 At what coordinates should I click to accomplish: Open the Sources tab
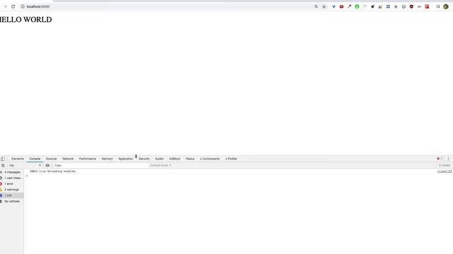point(51,159)
